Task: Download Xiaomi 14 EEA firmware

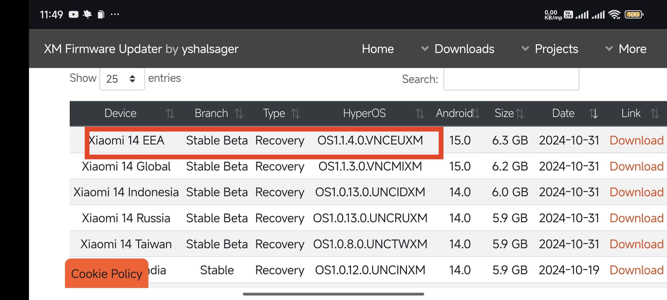Action: (x=636, y=140)
